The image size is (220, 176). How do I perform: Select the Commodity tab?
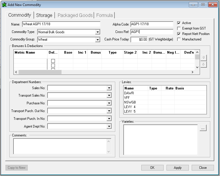point(19,15)
